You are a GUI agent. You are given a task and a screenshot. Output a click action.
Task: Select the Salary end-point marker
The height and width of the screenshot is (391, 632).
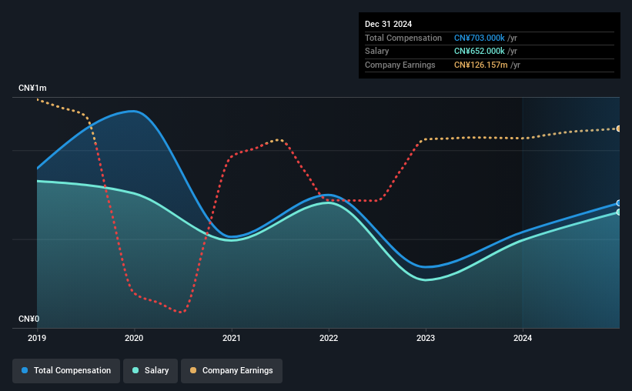click(619, 212)
